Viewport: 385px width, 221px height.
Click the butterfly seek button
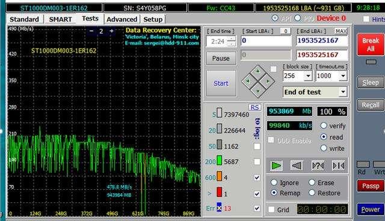[x=338, y=166]
